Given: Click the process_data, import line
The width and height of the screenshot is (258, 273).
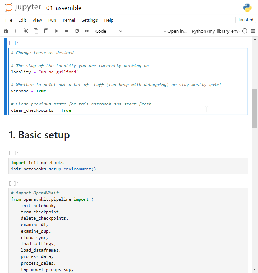Looking at the screenshot, I should click(37, 256).
